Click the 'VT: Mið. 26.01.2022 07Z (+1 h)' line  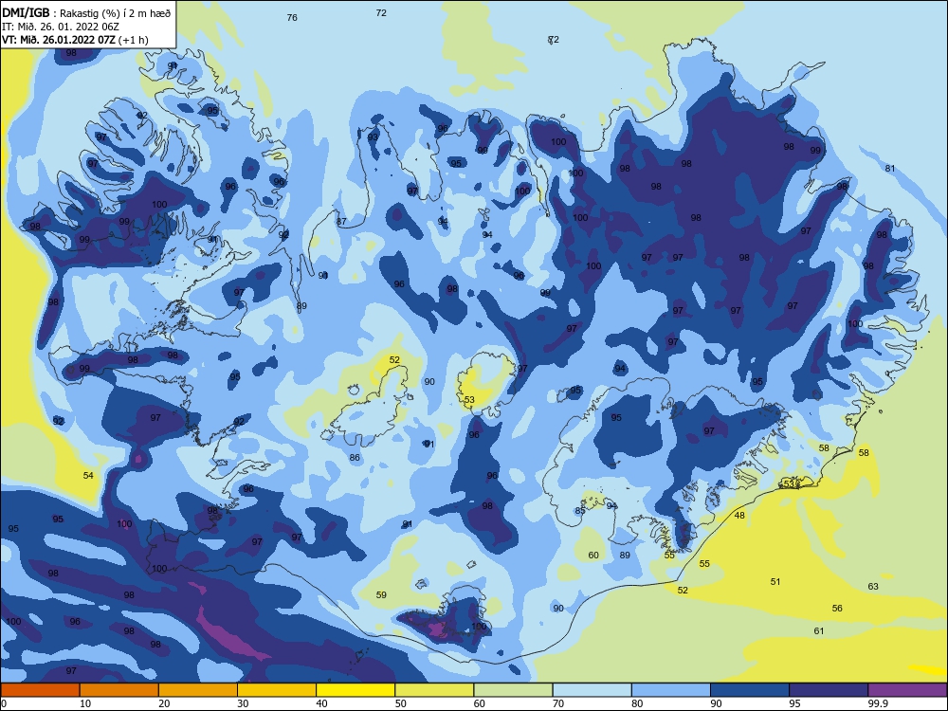coord(75,40)
